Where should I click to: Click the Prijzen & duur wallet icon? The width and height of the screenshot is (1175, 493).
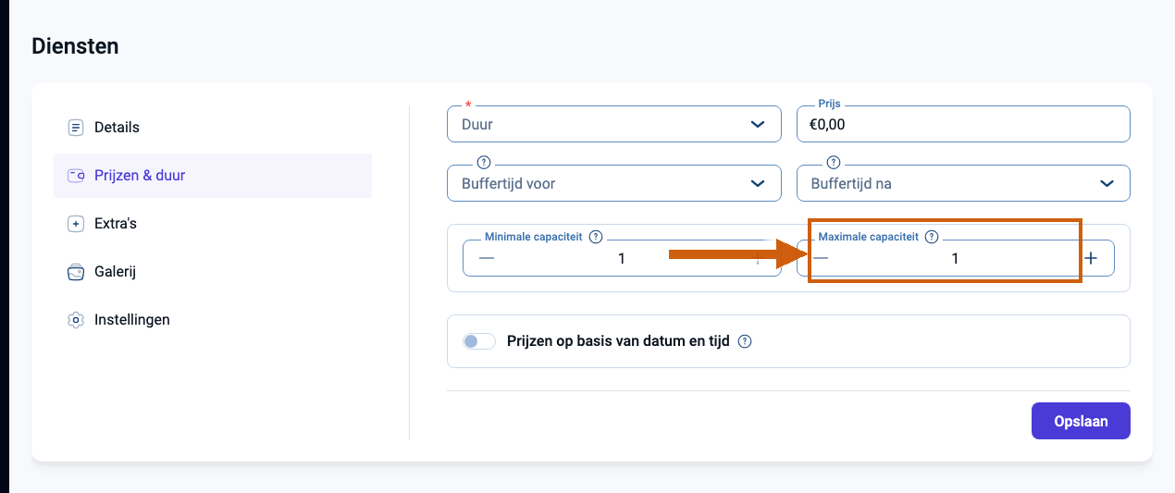click(x=76, y=176)
